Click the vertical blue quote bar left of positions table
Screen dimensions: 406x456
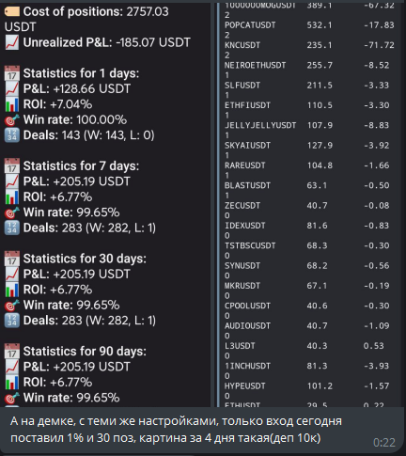point(218,205)
